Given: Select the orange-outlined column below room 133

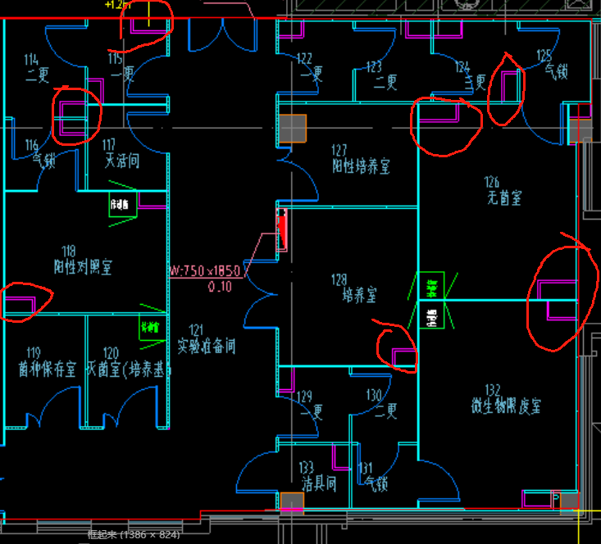Looking at the screenshot, I should (x=292, y=502).
